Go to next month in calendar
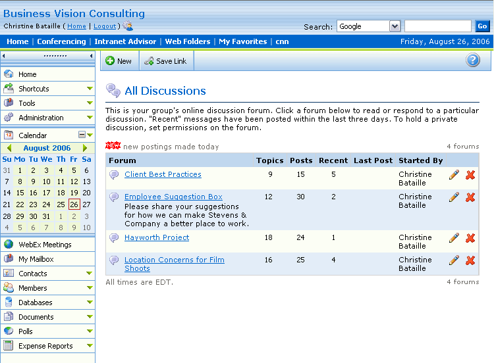The height and width of the screenshot is (363, 494). (x=85, y=148)
